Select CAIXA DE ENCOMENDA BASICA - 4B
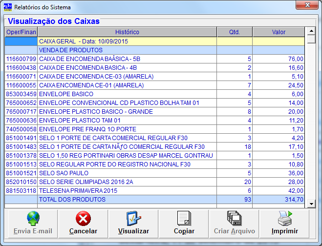This screenshot has width=322, height=246. (155, 68)
